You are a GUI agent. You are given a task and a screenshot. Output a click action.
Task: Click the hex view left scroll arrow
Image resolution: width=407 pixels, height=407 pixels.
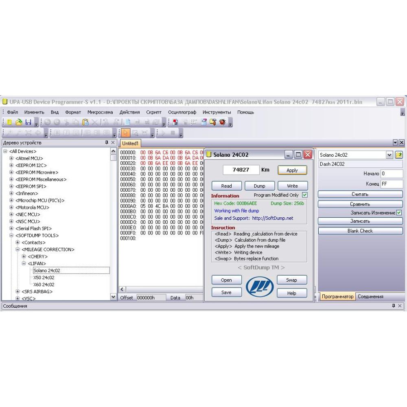click(122, 289)
